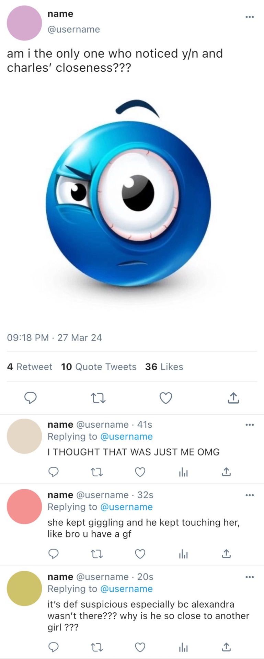Open the main tweet author's purple avatar
Screen dimensions: 264x659
tap(24, 23)
